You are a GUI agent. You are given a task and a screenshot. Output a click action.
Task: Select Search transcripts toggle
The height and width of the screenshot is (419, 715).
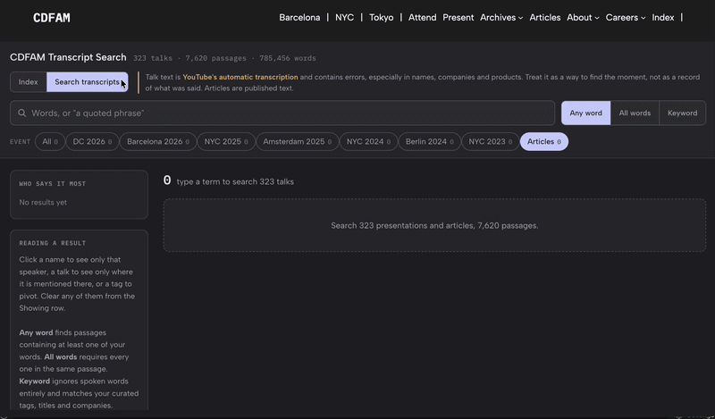pos(87,82)
